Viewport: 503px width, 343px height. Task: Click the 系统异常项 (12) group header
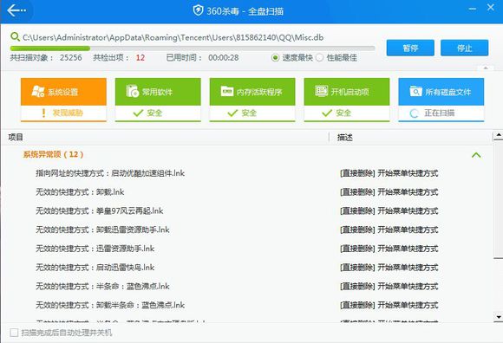(53, 154)
